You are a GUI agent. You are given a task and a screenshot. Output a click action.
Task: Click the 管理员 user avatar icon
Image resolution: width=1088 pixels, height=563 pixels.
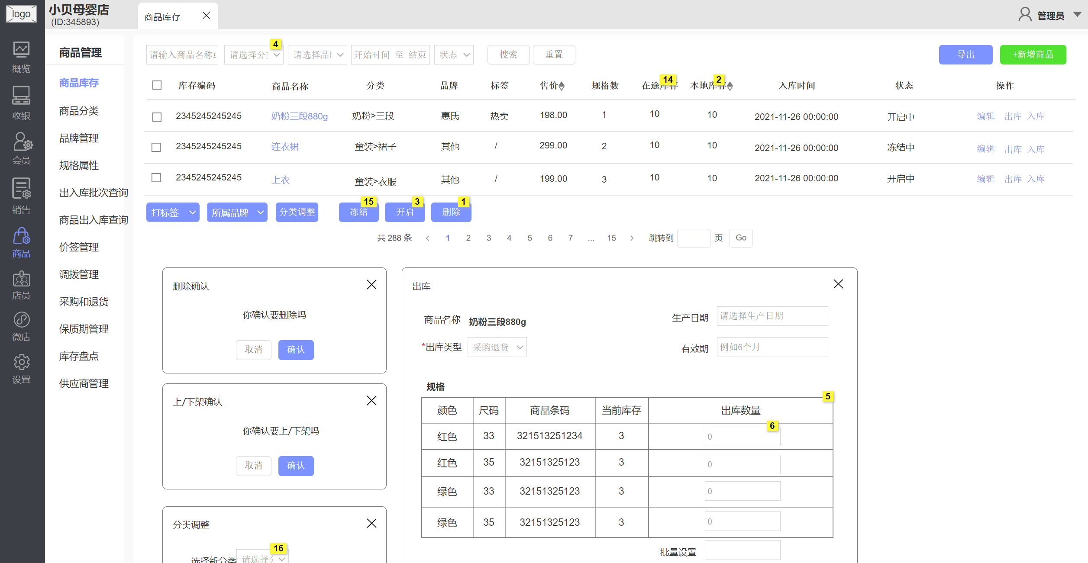pos(1025,14)
